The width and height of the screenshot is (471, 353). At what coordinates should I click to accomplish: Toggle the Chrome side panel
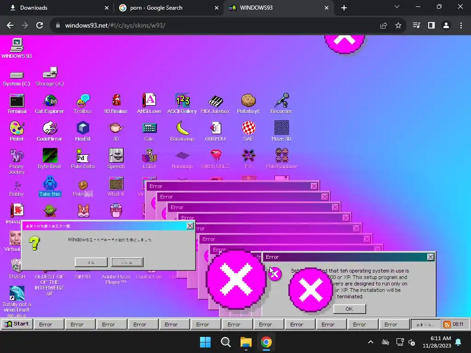(431, 26)
